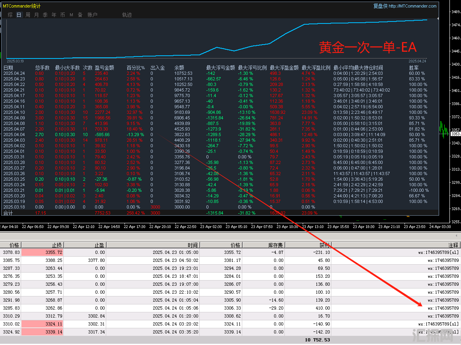Image resolution: width=461 pixels, height=345 pixels.
Task: Click the -585.66 loss value
Action: click(x=102, y=135)
